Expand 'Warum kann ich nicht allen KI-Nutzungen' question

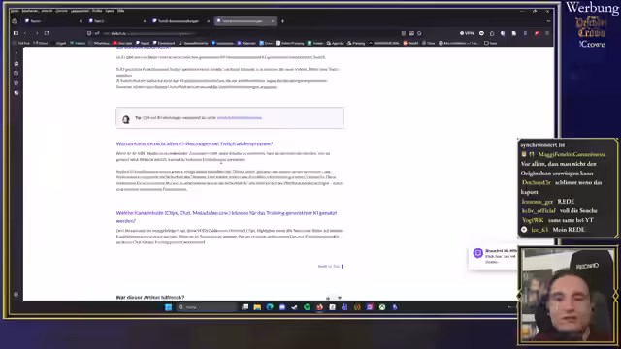pyautogui.click(x=194, y=143)
